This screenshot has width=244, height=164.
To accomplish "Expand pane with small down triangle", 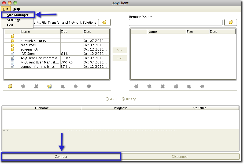I will coord(8,130).
